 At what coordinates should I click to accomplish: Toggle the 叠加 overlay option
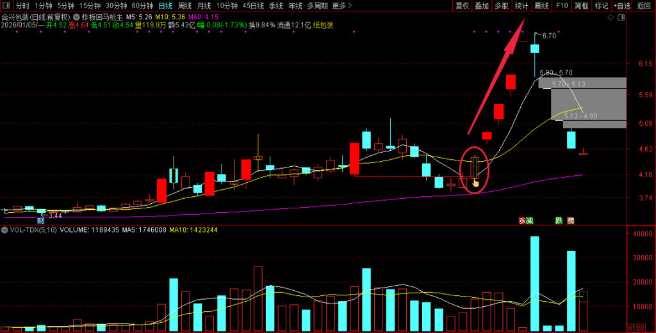[482, 6]
